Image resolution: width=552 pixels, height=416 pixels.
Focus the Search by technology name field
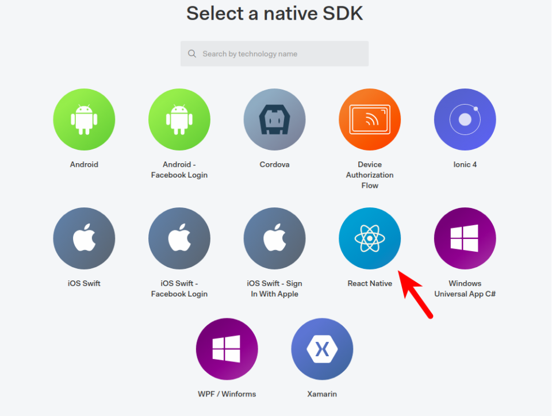point(275,54)
